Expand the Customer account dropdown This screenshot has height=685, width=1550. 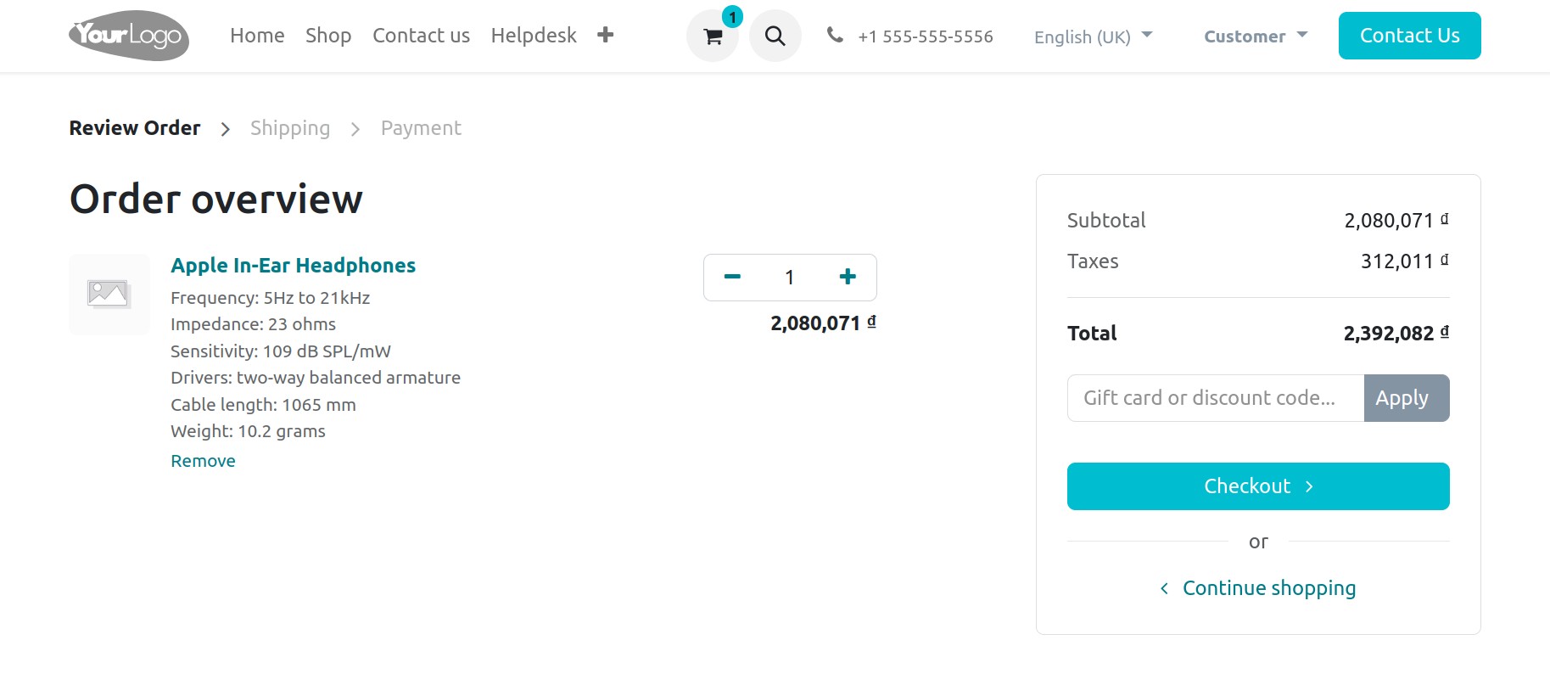tap(1256, 36)
